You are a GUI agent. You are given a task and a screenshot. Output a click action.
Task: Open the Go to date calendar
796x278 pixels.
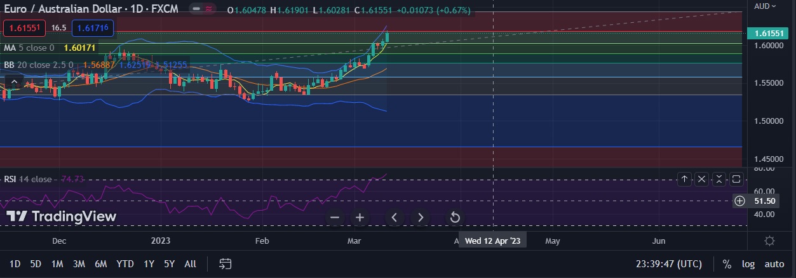click(x=225, y=263)
